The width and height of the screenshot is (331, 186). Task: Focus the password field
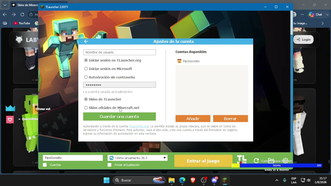[x=119, y=85]
